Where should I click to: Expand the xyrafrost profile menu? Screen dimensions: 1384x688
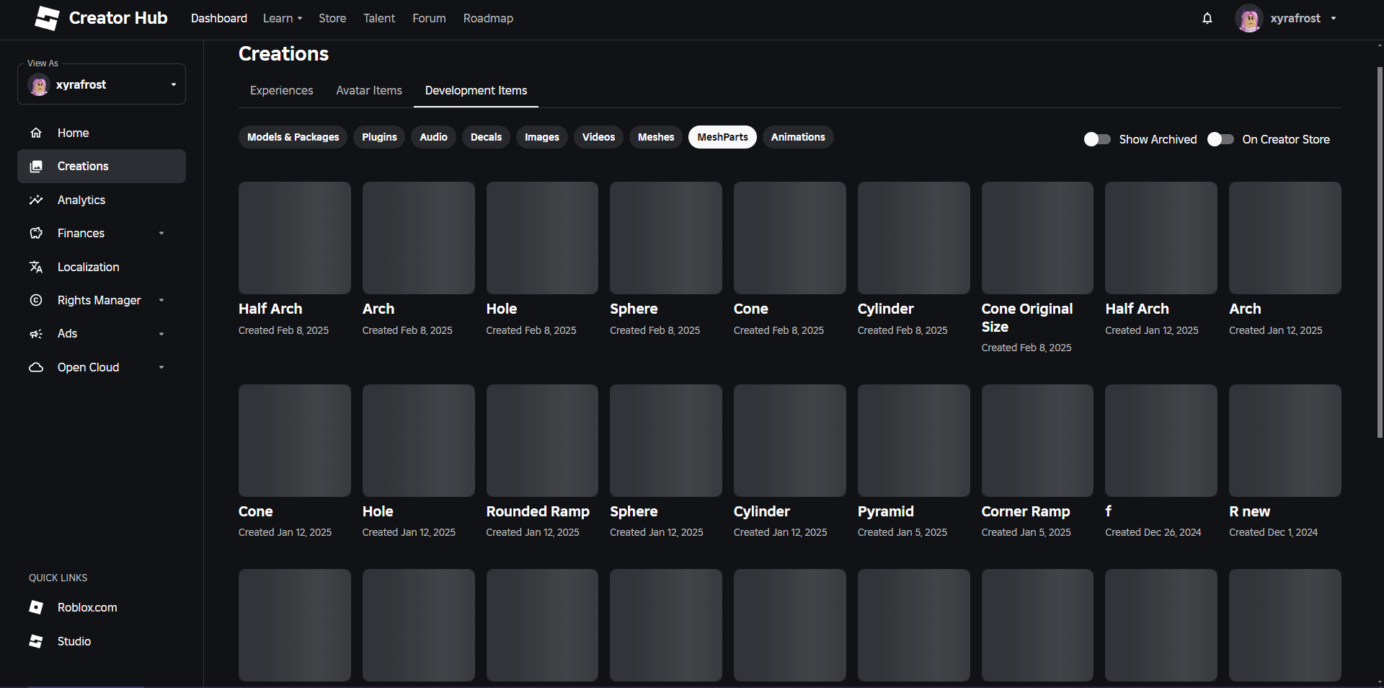(1334, 18)
